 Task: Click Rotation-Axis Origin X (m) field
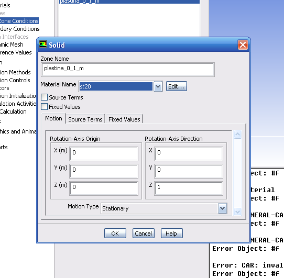[x=104, y=154]
